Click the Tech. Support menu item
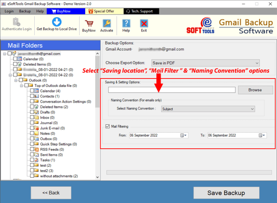The width and height of the screenshot is (277, 203). [141, 11]
